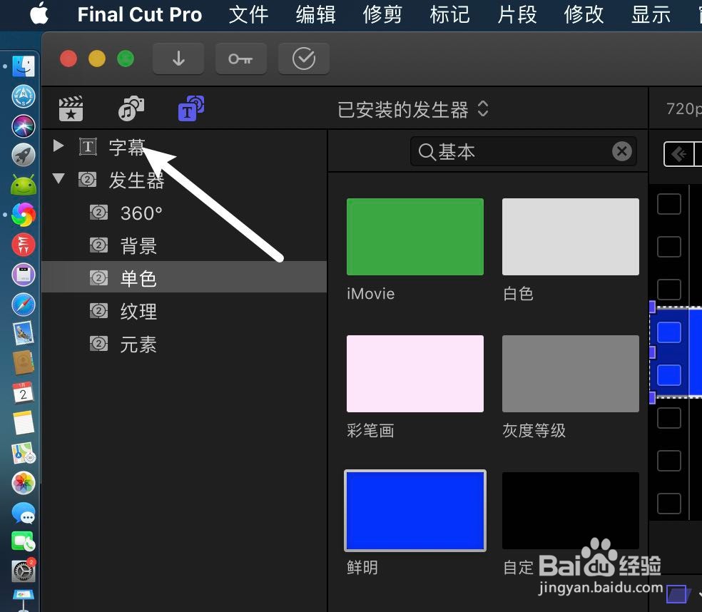Open the 修改 menu
702x612 pixels.
tap(584, 14)
